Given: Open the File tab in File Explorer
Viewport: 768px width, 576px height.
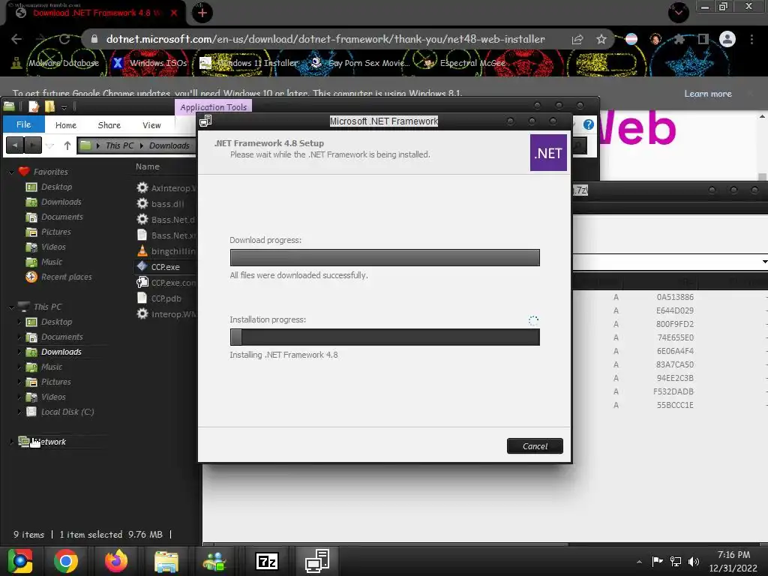Looking at the screenshot, I should click(23, 124).
